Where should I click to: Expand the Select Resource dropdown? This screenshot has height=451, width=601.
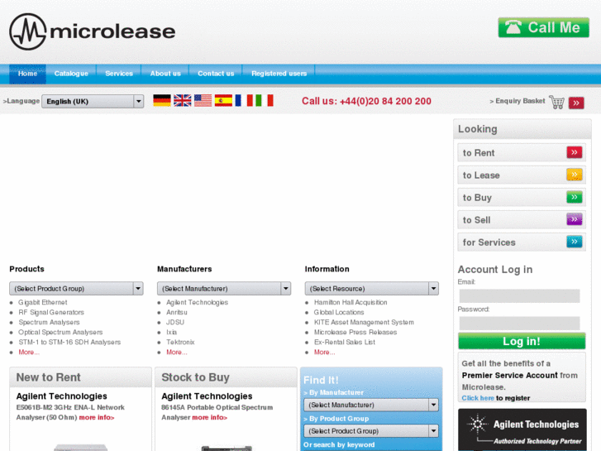point(372,288)
